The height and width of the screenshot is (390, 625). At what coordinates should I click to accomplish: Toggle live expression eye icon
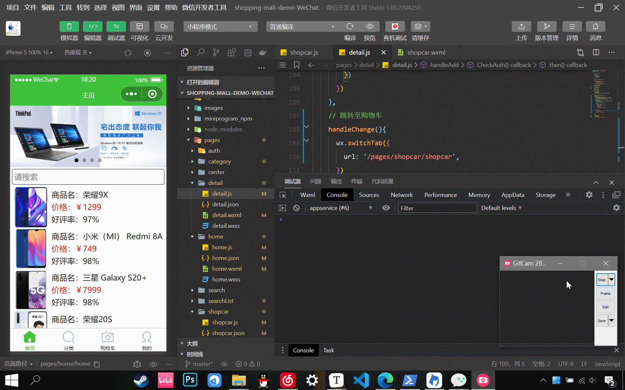click(x=386, y=208)
